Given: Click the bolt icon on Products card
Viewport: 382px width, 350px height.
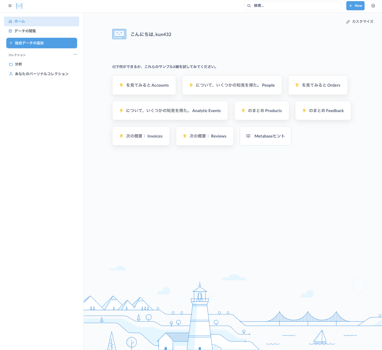Looking at the screenshot, I should [x=243, y=111].
